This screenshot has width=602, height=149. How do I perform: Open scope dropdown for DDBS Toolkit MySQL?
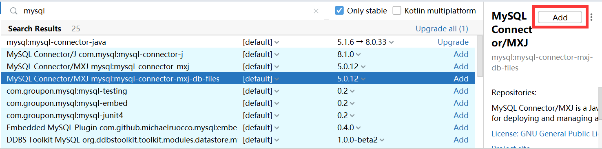pyautogui.click(x=261, y=140)
